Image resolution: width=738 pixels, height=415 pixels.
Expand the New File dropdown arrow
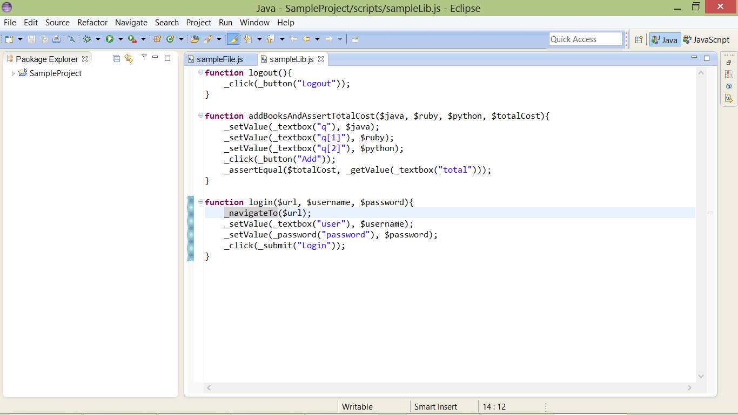click(x=19, y=38)
